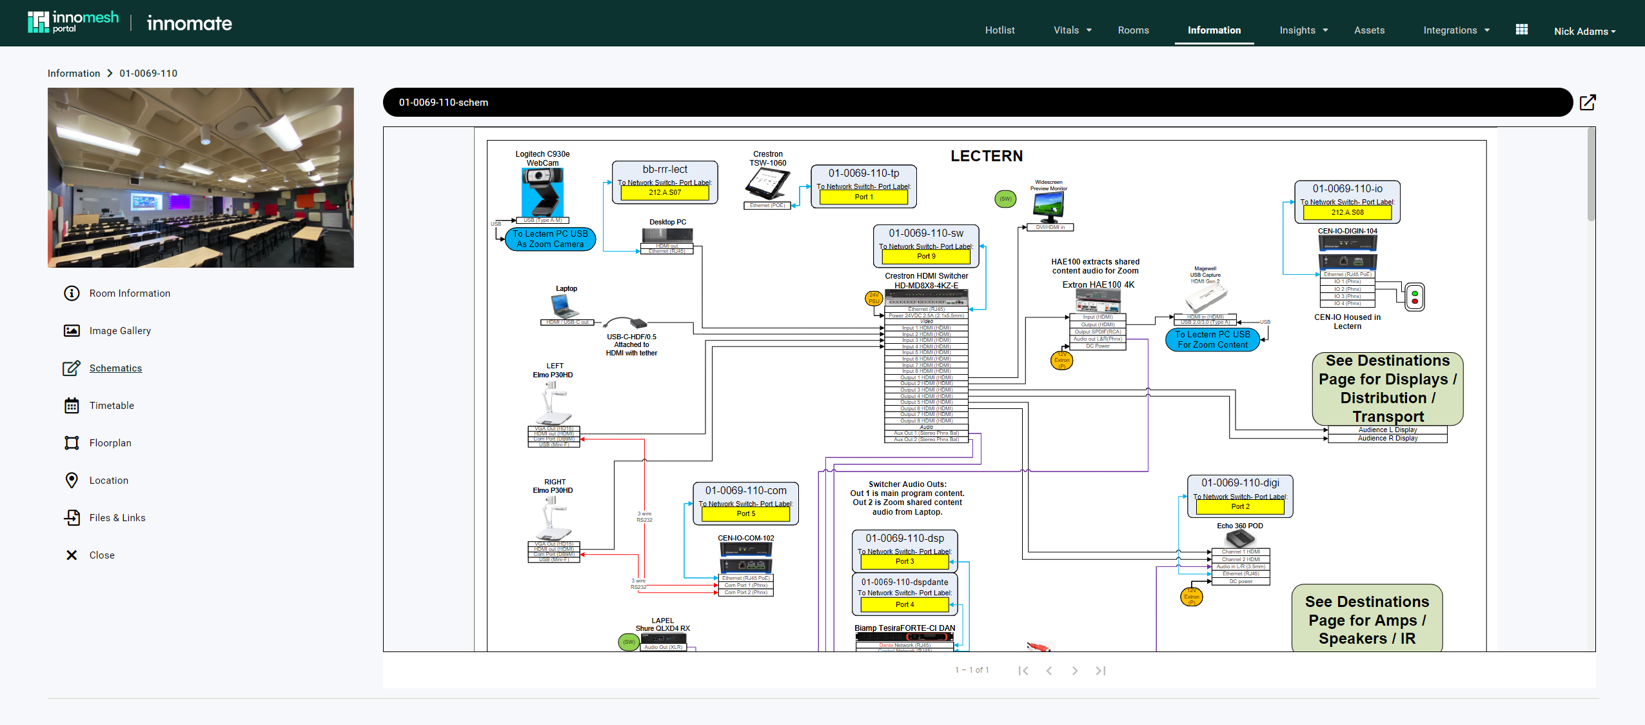The width and height of the screenshot is (1645, 725).
Task: Click the 01-0069-110 breadcrumb
Action: 148,74
